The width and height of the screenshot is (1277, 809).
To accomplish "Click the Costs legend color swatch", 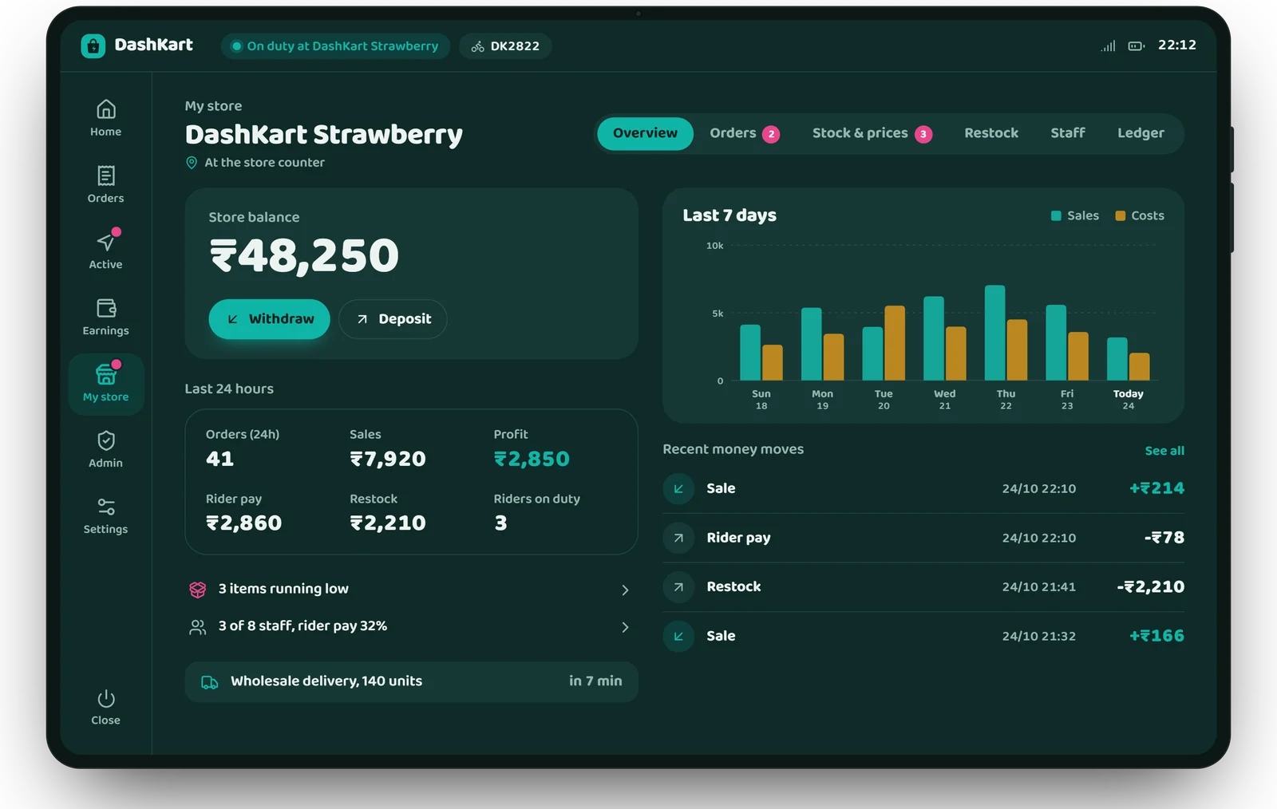I will click(1120, 216).
